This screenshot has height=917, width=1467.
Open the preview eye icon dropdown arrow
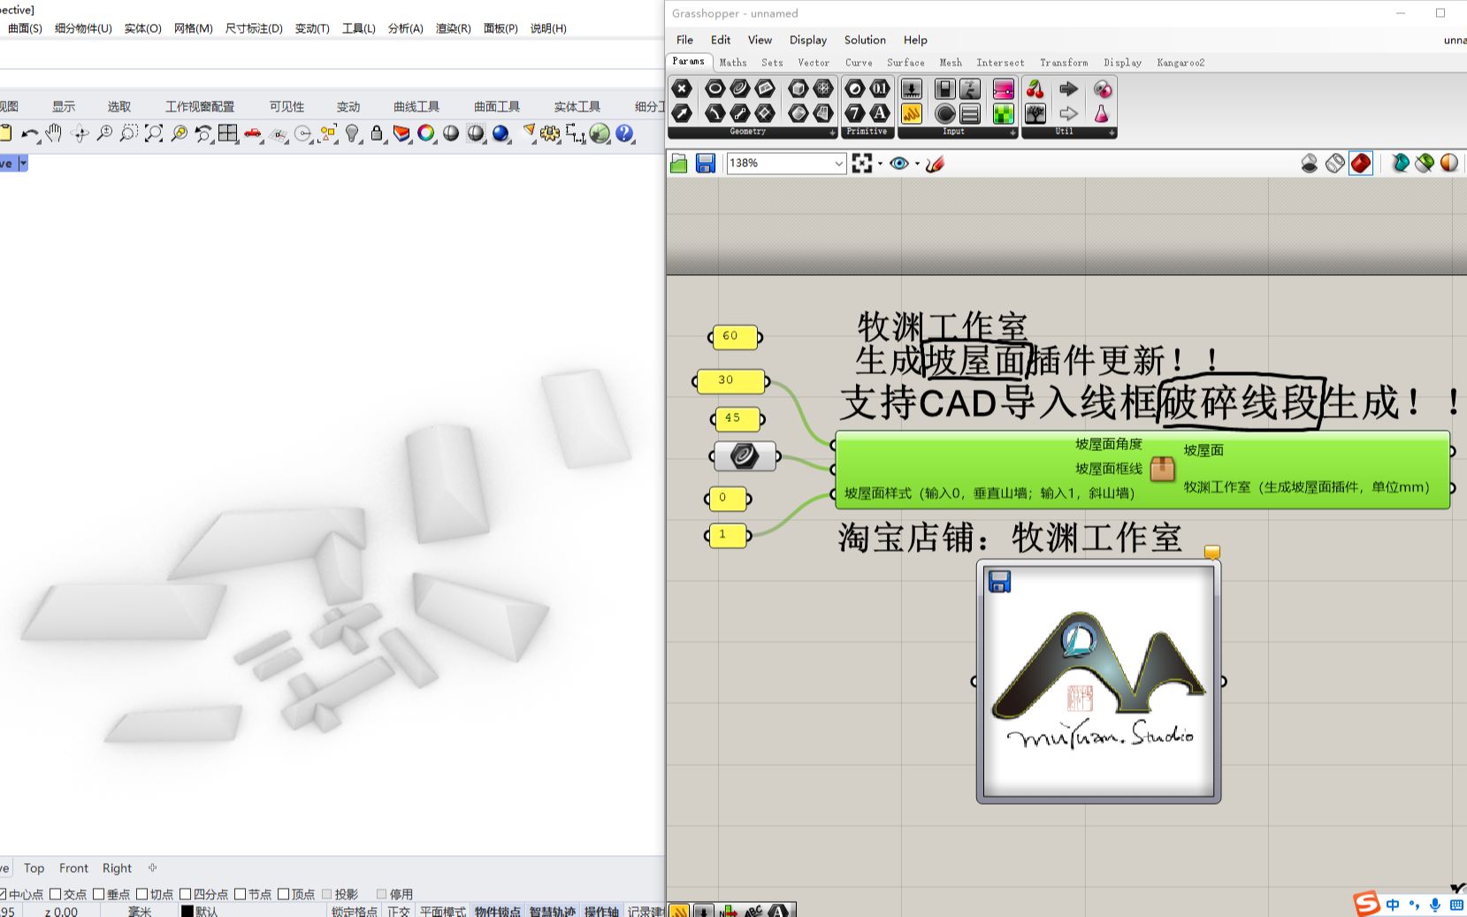click(915, 163)
